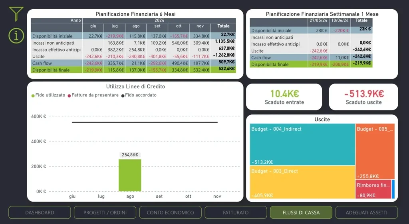The width and height of the screenshot is (409, 224).
Task: Click the 'Totale' header in 6 Mesi table
Action: point(224,26)
